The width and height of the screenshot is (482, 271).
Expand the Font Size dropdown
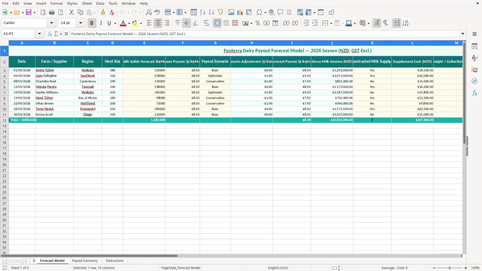pos(80,23)
